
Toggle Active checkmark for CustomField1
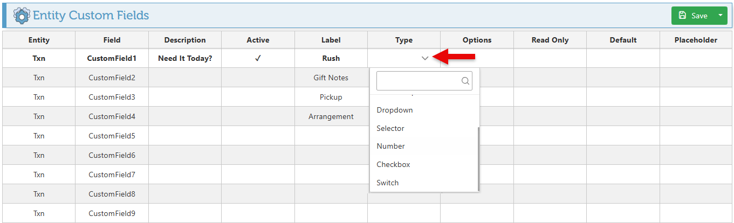click(258, 58)
